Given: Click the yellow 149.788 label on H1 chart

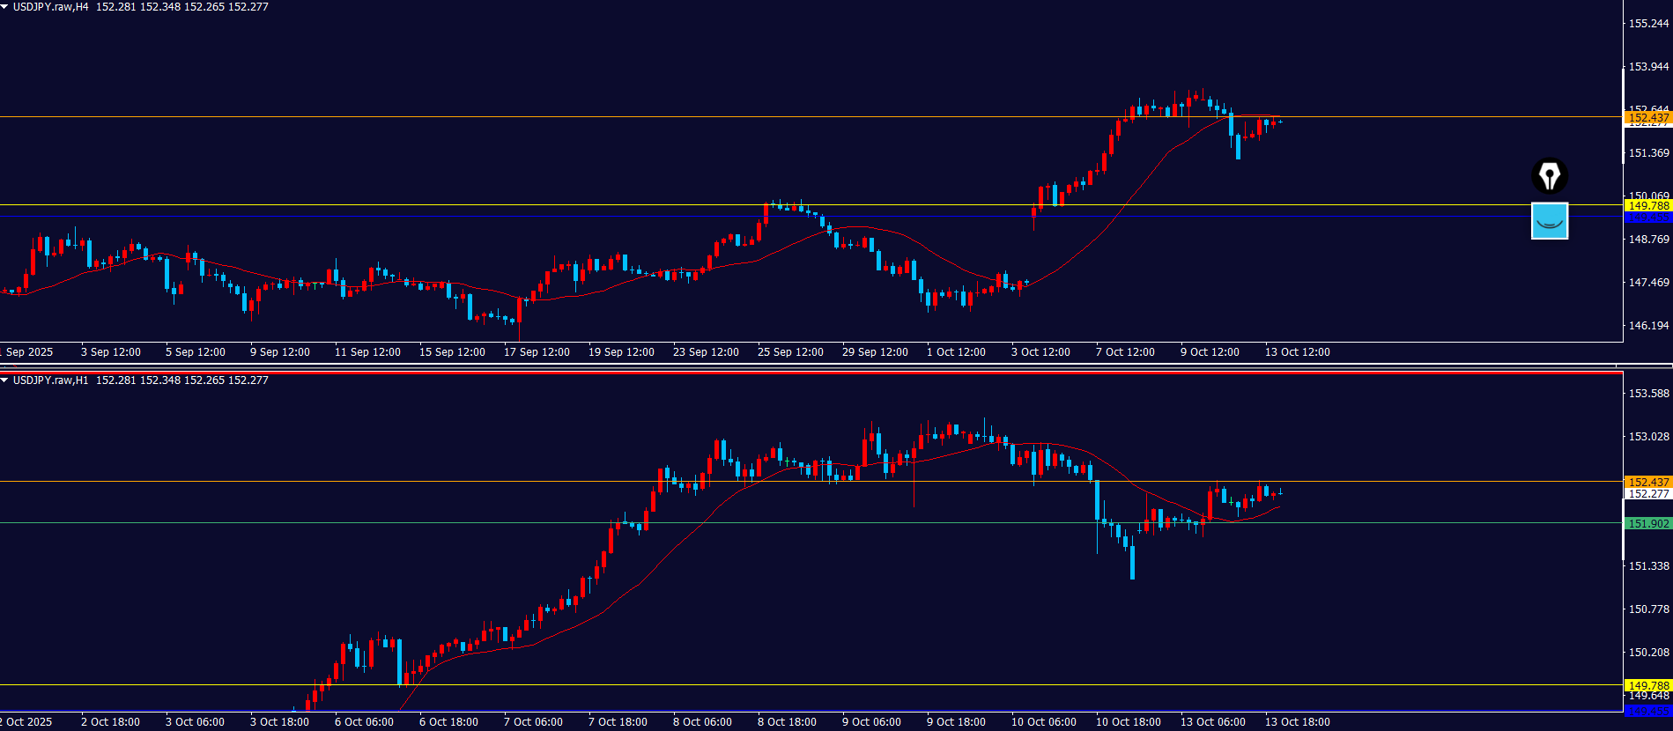Looking at the screenshot, I should click(x=1647, y=685).
